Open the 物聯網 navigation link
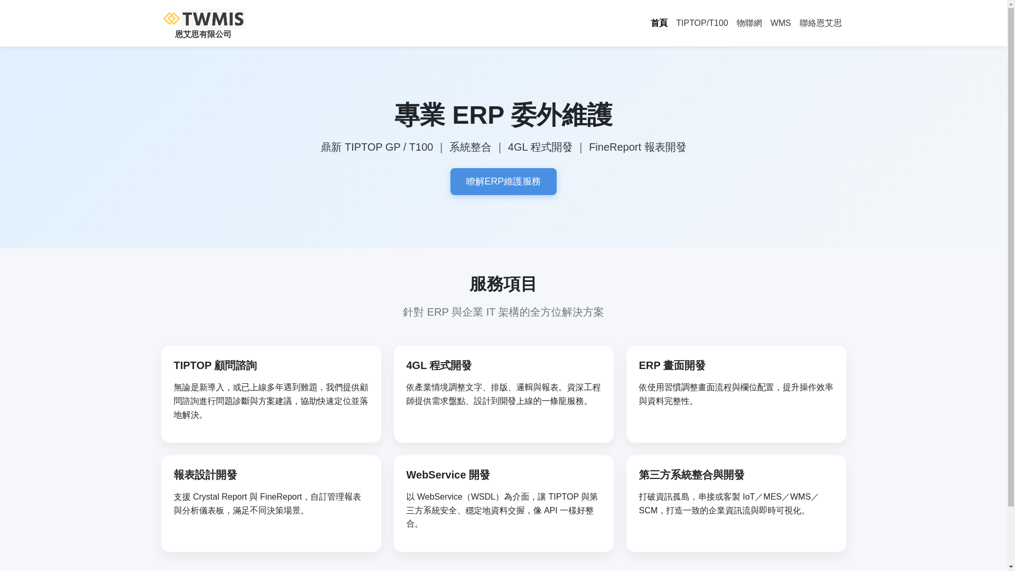1015x571 pixels. pyautogui.click(x=749, y=23)
